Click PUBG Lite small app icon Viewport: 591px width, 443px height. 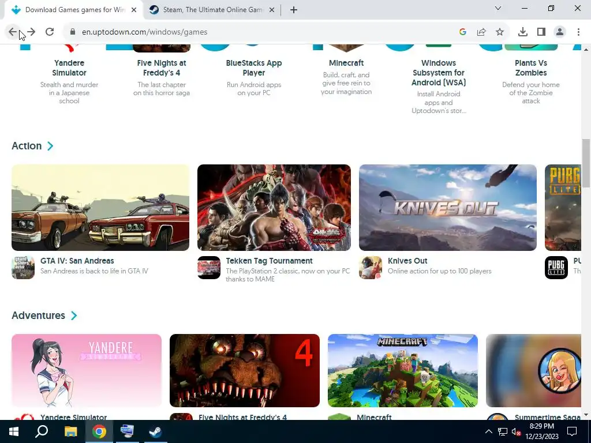556,268
